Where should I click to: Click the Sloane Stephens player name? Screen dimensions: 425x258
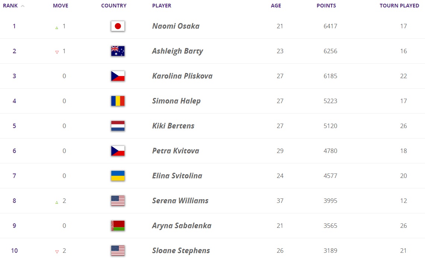(x=181, y=251)
